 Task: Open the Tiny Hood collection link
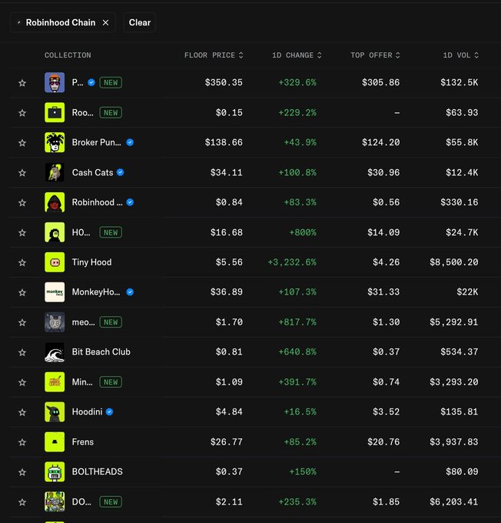[x=91, y=262]
